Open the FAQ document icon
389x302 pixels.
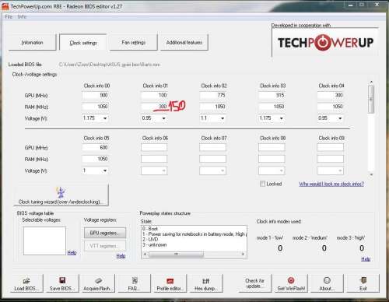135,280
